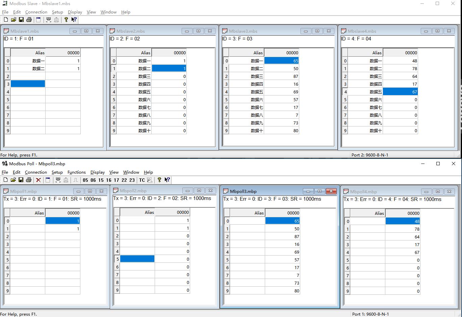Open Setup menu in Modbus Poll window
Image resolution: width=462 pixels, height=317 pixels.
point(57,172)
